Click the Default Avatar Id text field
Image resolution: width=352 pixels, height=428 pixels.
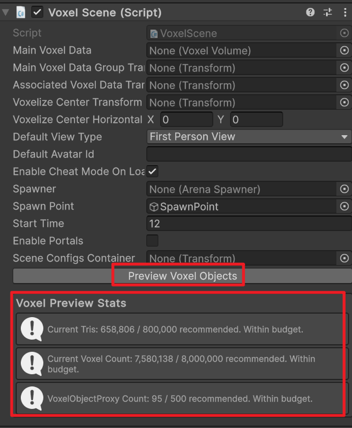[249, 154]
